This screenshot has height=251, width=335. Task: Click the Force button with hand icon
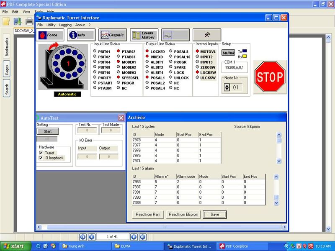point(50,35)
